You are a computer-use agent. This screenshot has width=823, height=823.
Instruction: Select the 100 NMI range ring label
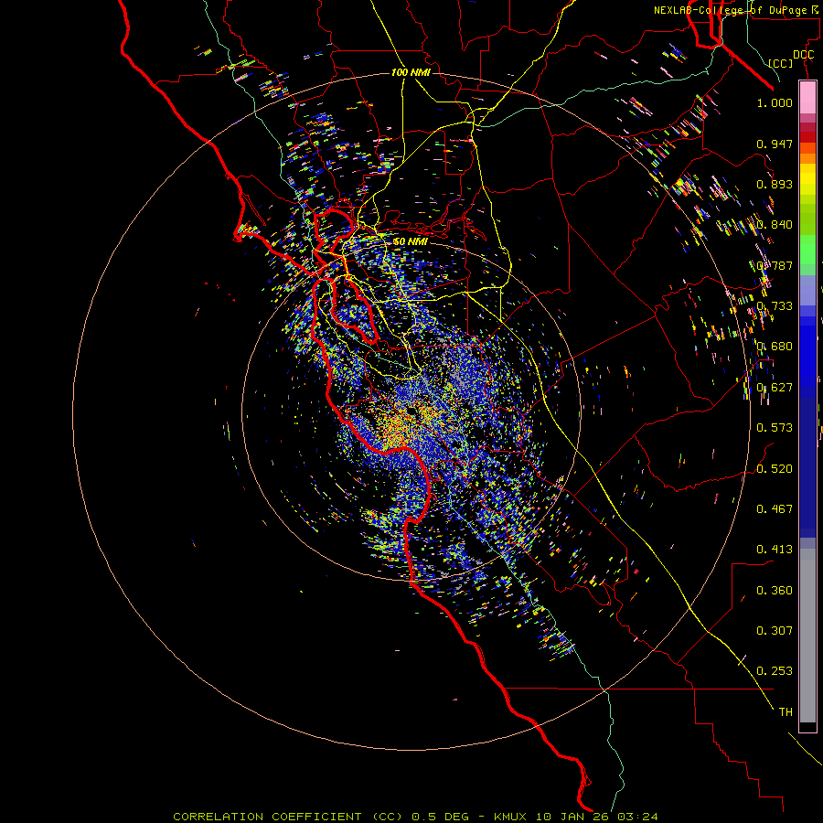point(411,72)
